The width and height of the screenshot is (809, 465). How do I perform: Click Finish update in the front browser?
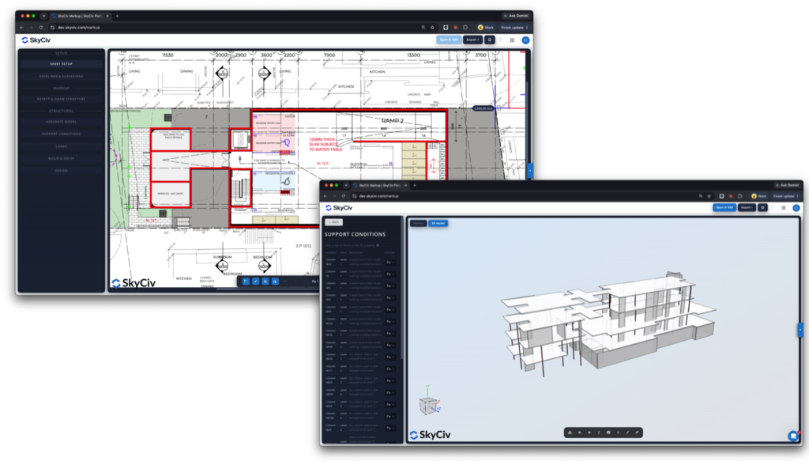pyautogui.click(x=786, y=196)
